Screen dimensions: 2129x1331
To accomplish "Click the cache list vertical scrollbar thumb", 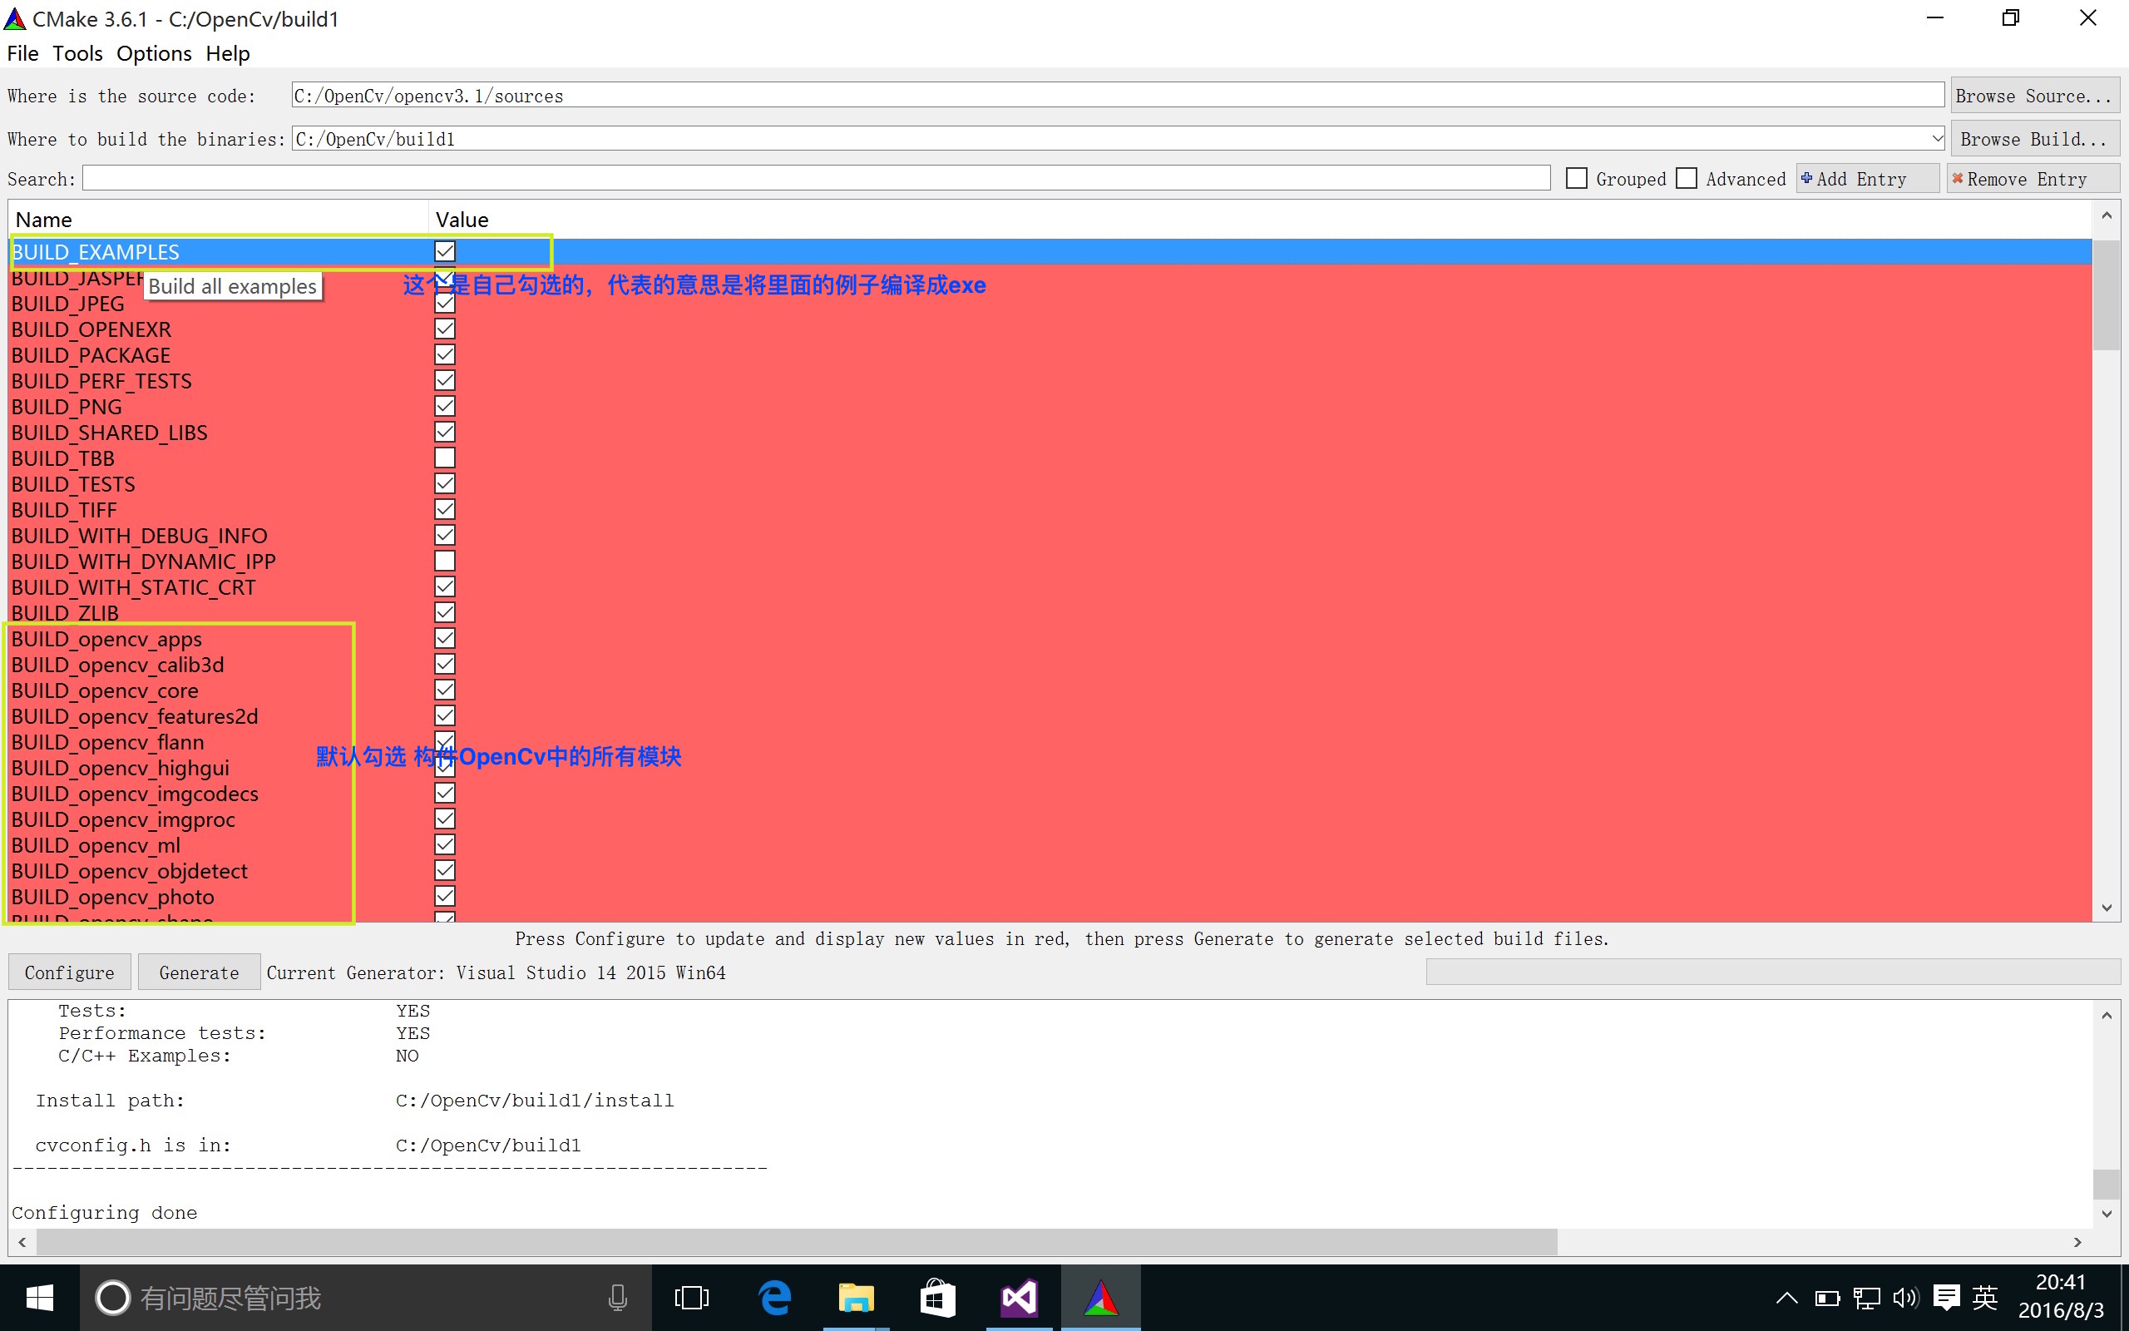I will point(2106,294).
